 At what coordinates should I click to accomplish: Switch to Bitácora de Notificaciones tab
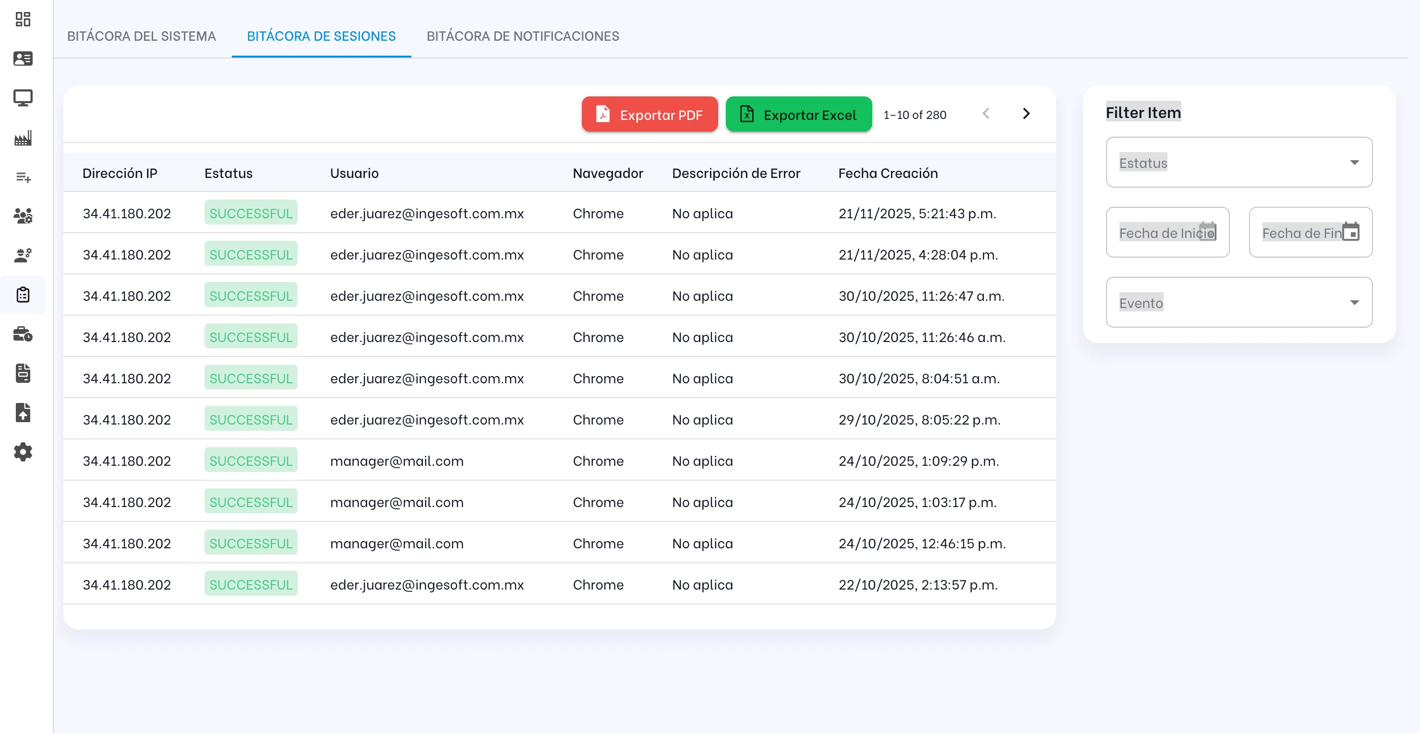point(523,36)
